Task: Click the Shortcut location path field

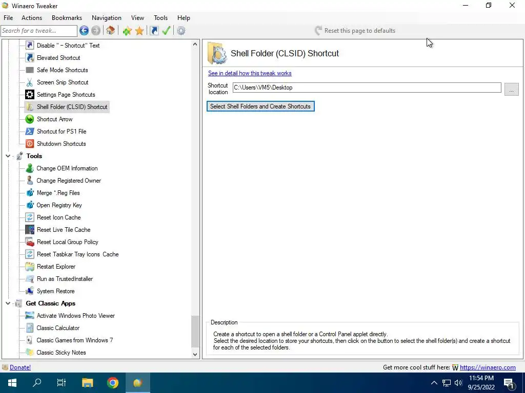Action: (367, 88)
